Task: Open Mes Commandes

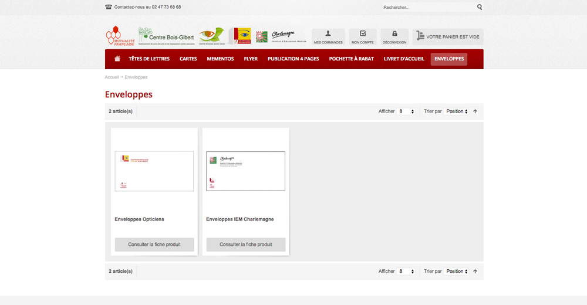Action: [328, 37]
